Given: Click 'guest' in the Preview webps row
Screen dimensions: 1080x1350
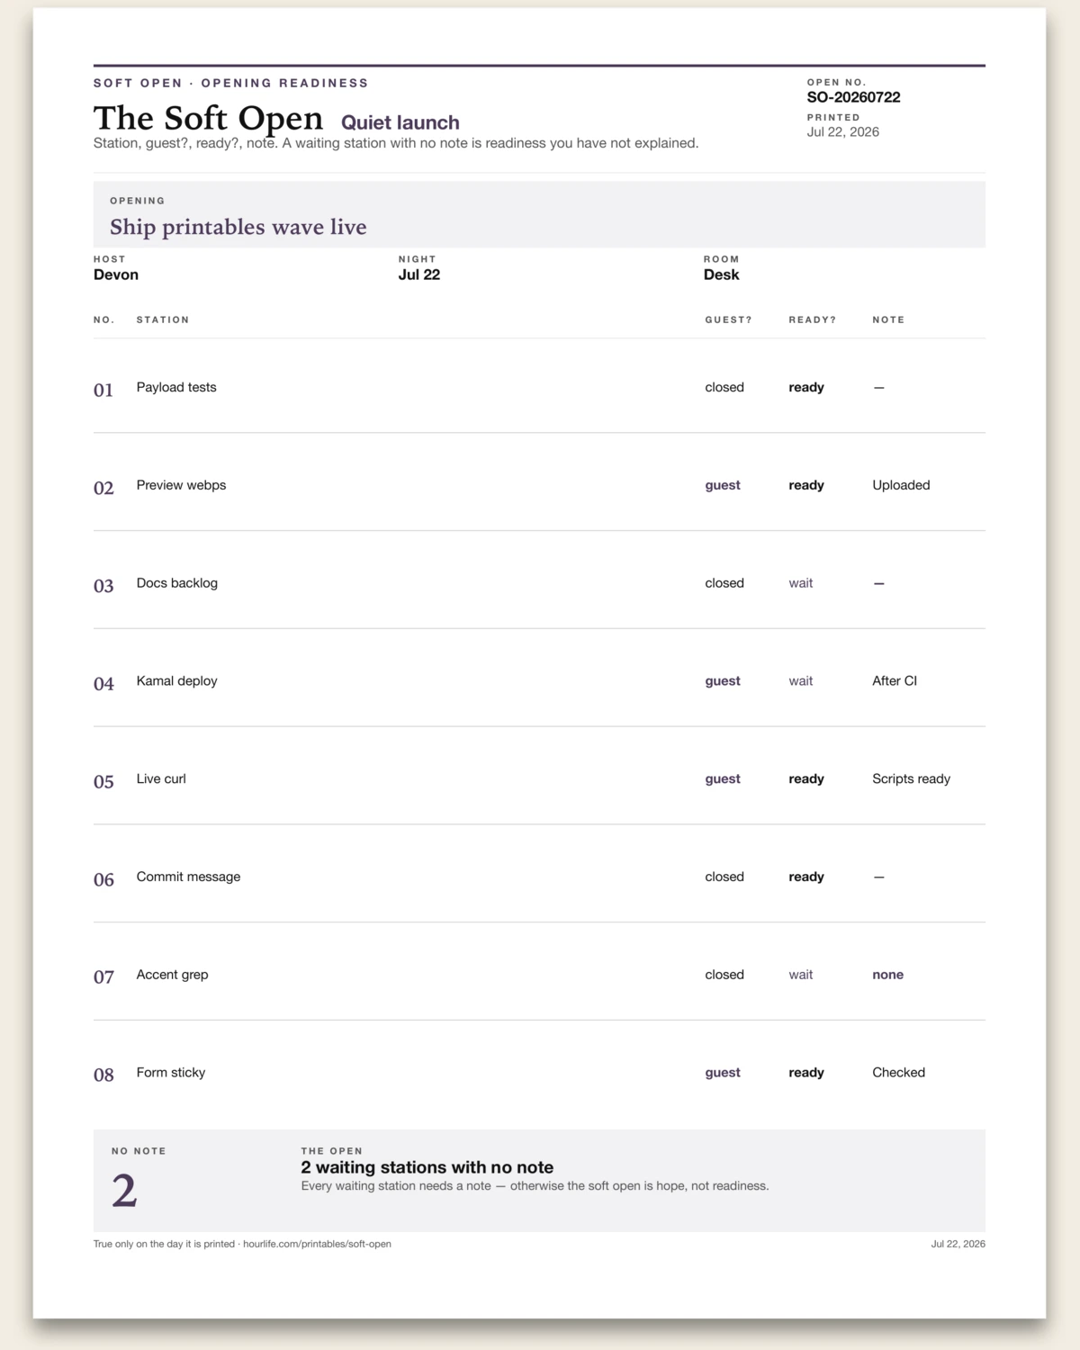Looking at the screenshot, I should [723, 485].
